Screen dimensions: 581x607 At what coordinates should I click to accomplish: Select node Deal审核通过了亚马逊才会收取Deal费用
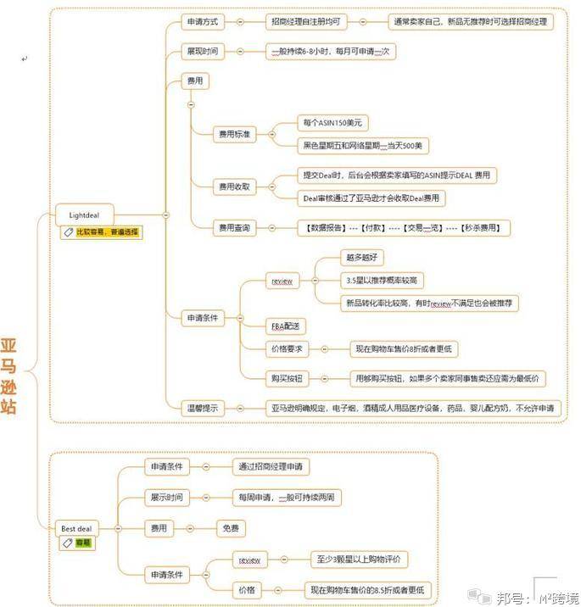[x=371, y=198]
